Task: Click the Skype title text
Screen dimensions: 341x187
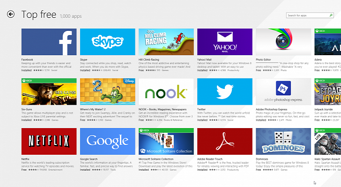Action: click(83, 59)
